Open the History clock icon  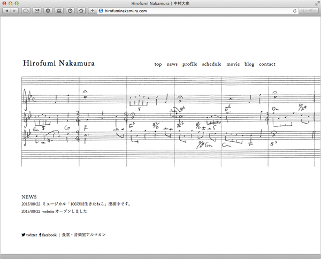70,11
